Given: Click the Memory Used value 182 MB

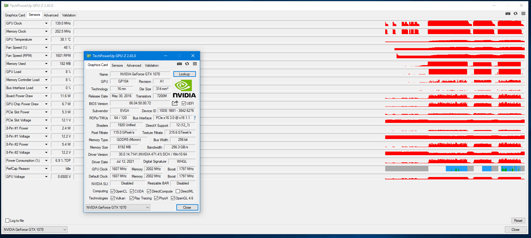Looking at the screenshot, I should tap(61, 64).
